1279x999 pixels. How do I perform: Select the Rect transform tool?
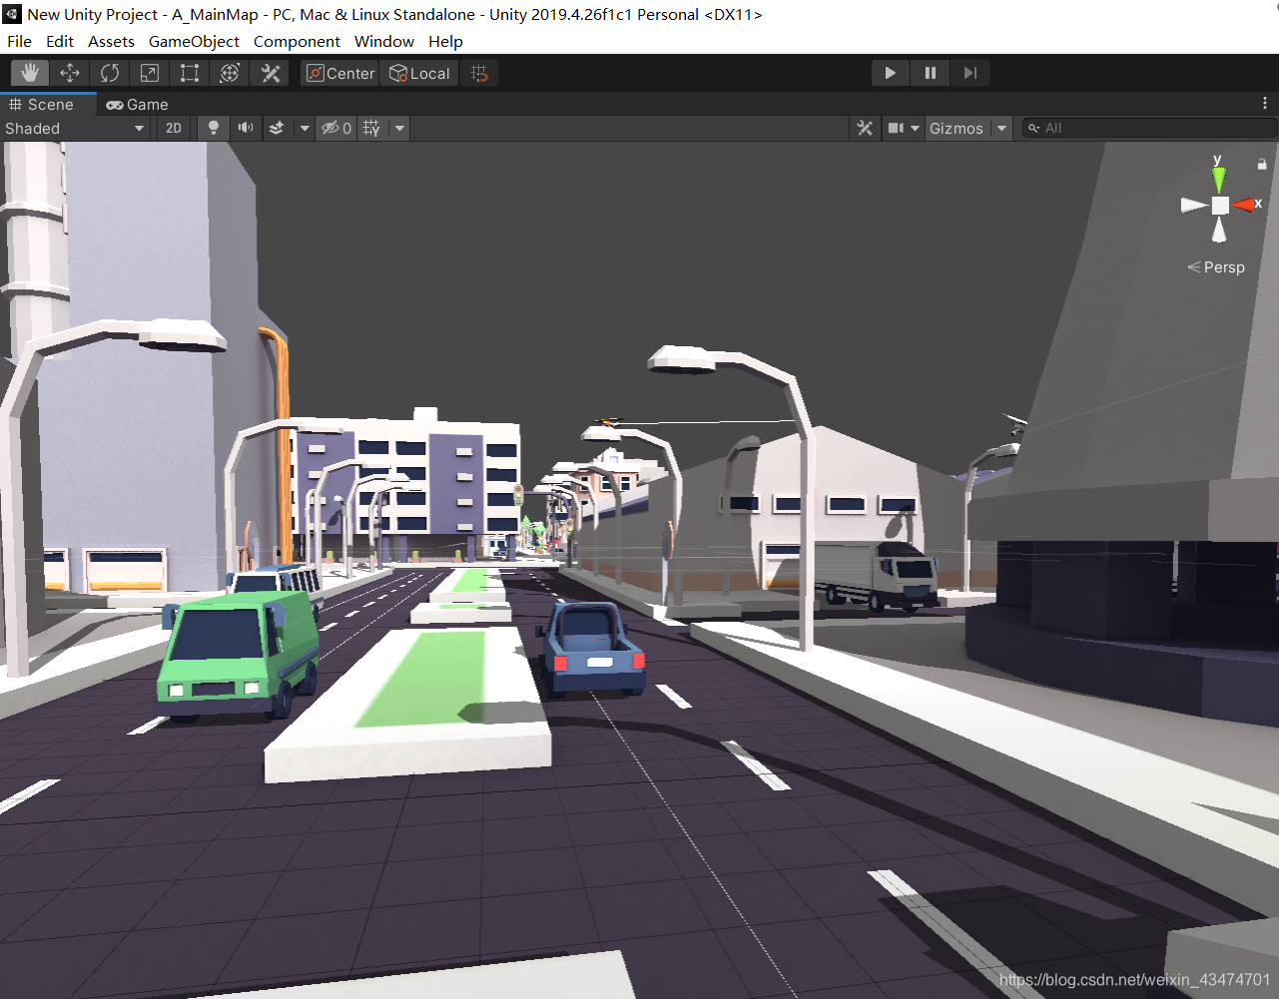click(x=190, y=73)
